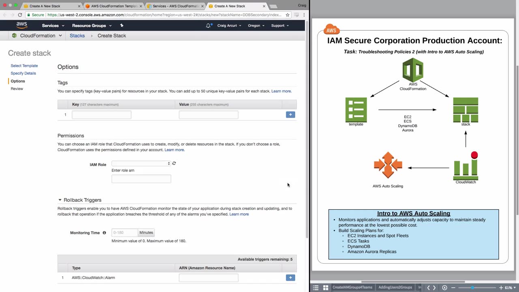Viewport: 519px width, 292px height.
Task: Zoom out with the minus icon
Action: tap(453, 288)
